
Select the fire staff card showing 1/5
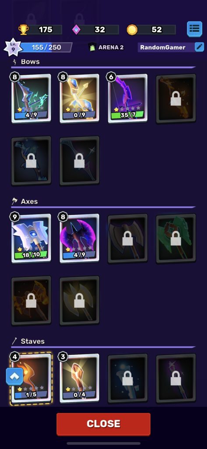coord(31,378)
